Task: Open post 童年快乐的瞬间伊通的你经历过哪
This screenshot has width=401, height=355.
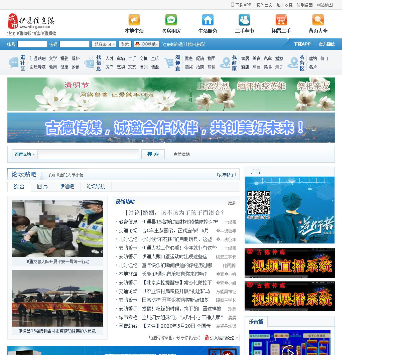Action: (x=177, y=265)
